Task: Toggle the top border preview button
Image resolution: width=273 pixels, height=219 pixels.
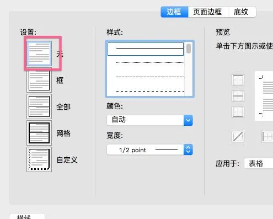Action: pyautogui.click(x=238, y=80)
